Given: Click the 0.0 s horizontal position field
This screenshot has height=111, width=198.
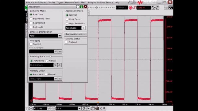Looking at the screenshot, I should point(66,108).
